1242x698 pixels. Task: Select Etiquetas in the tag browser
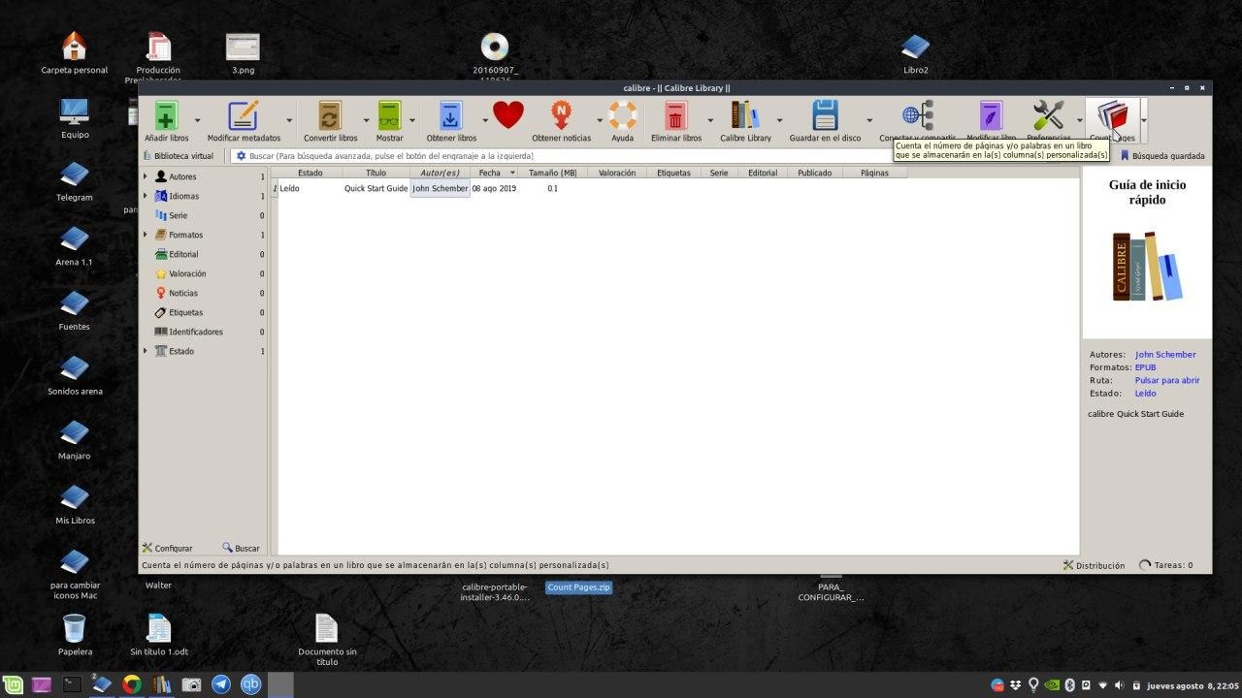click(186, 312)
